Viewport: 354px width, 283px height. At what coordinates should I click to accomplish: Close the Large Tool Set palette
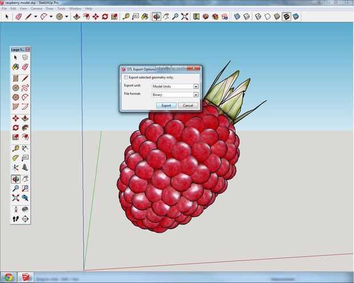click(28, 50)
